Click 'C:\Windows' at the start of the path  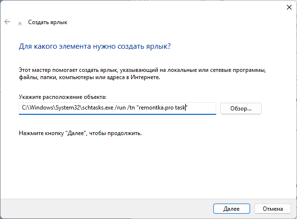click(36, 108)
